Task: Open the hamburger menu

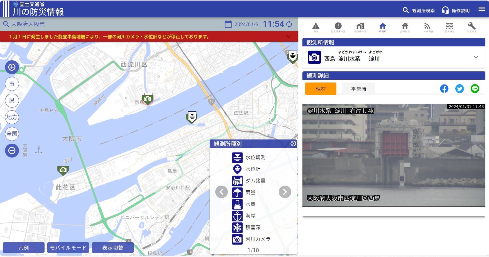Action: pos(482,9)
